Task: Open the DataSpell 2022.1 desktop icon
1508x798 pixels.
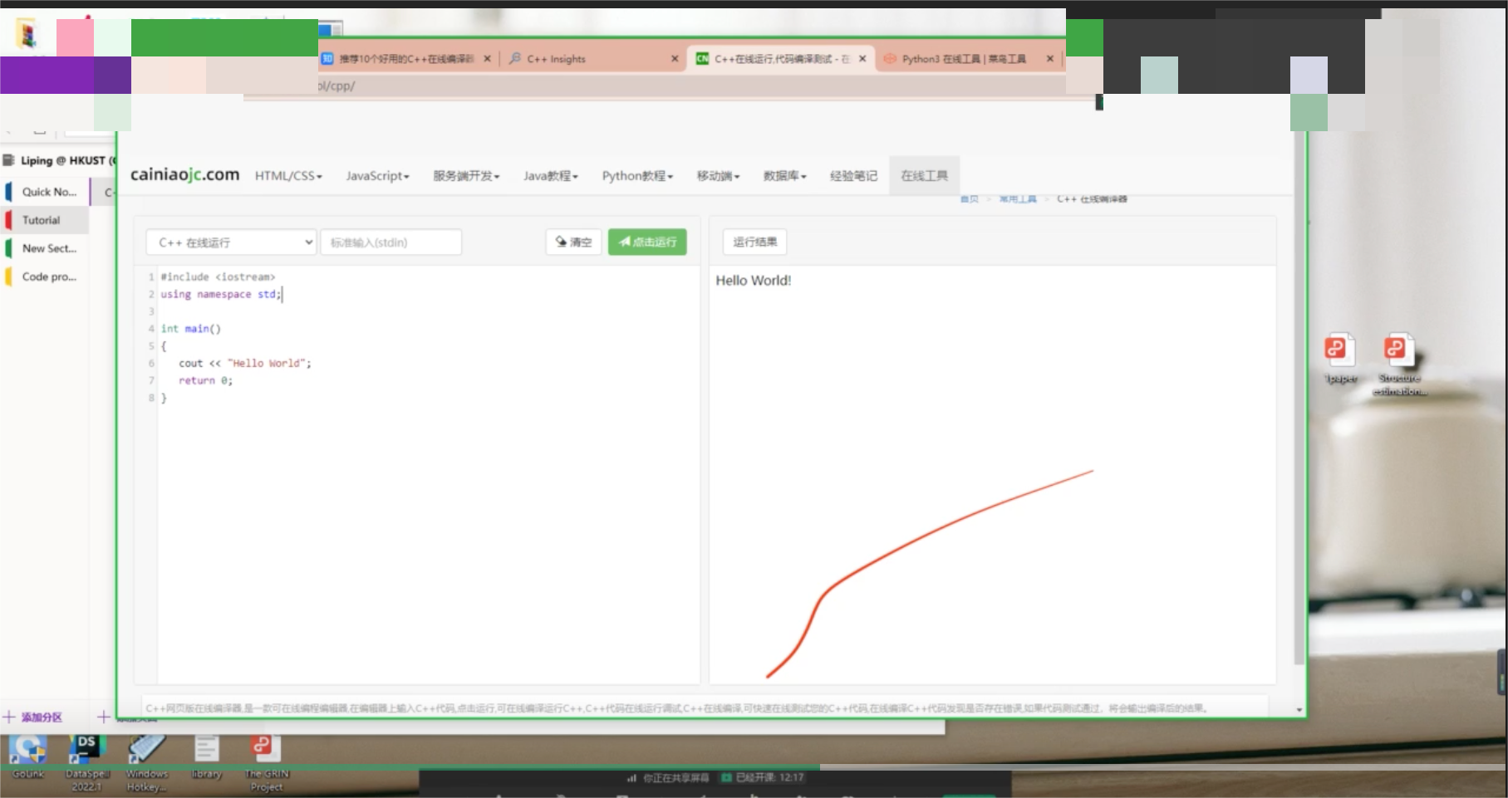Action: click(86, 751)
